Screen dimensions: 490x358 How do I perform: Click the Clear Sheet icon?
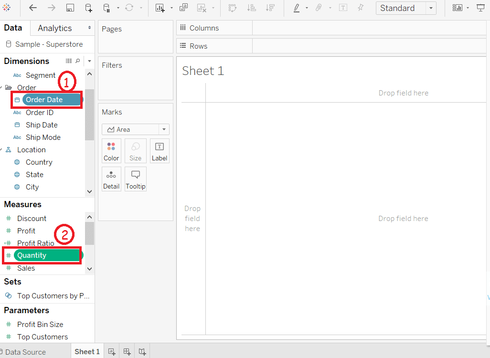click(x=202, y=8)
